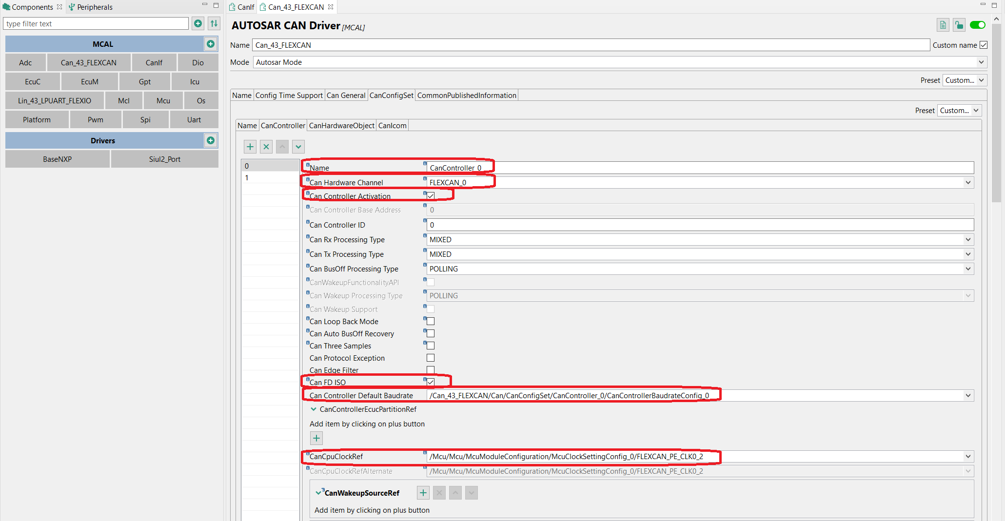The height and width of the screenshot is (521, 1005).
Task: Select the Mcu peripheral button
Action: (x=163, y=100)
